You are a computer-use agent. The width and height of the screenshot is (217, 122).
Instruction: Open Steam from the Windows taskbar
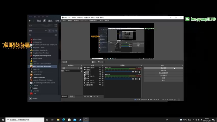(x=80, y=120)
